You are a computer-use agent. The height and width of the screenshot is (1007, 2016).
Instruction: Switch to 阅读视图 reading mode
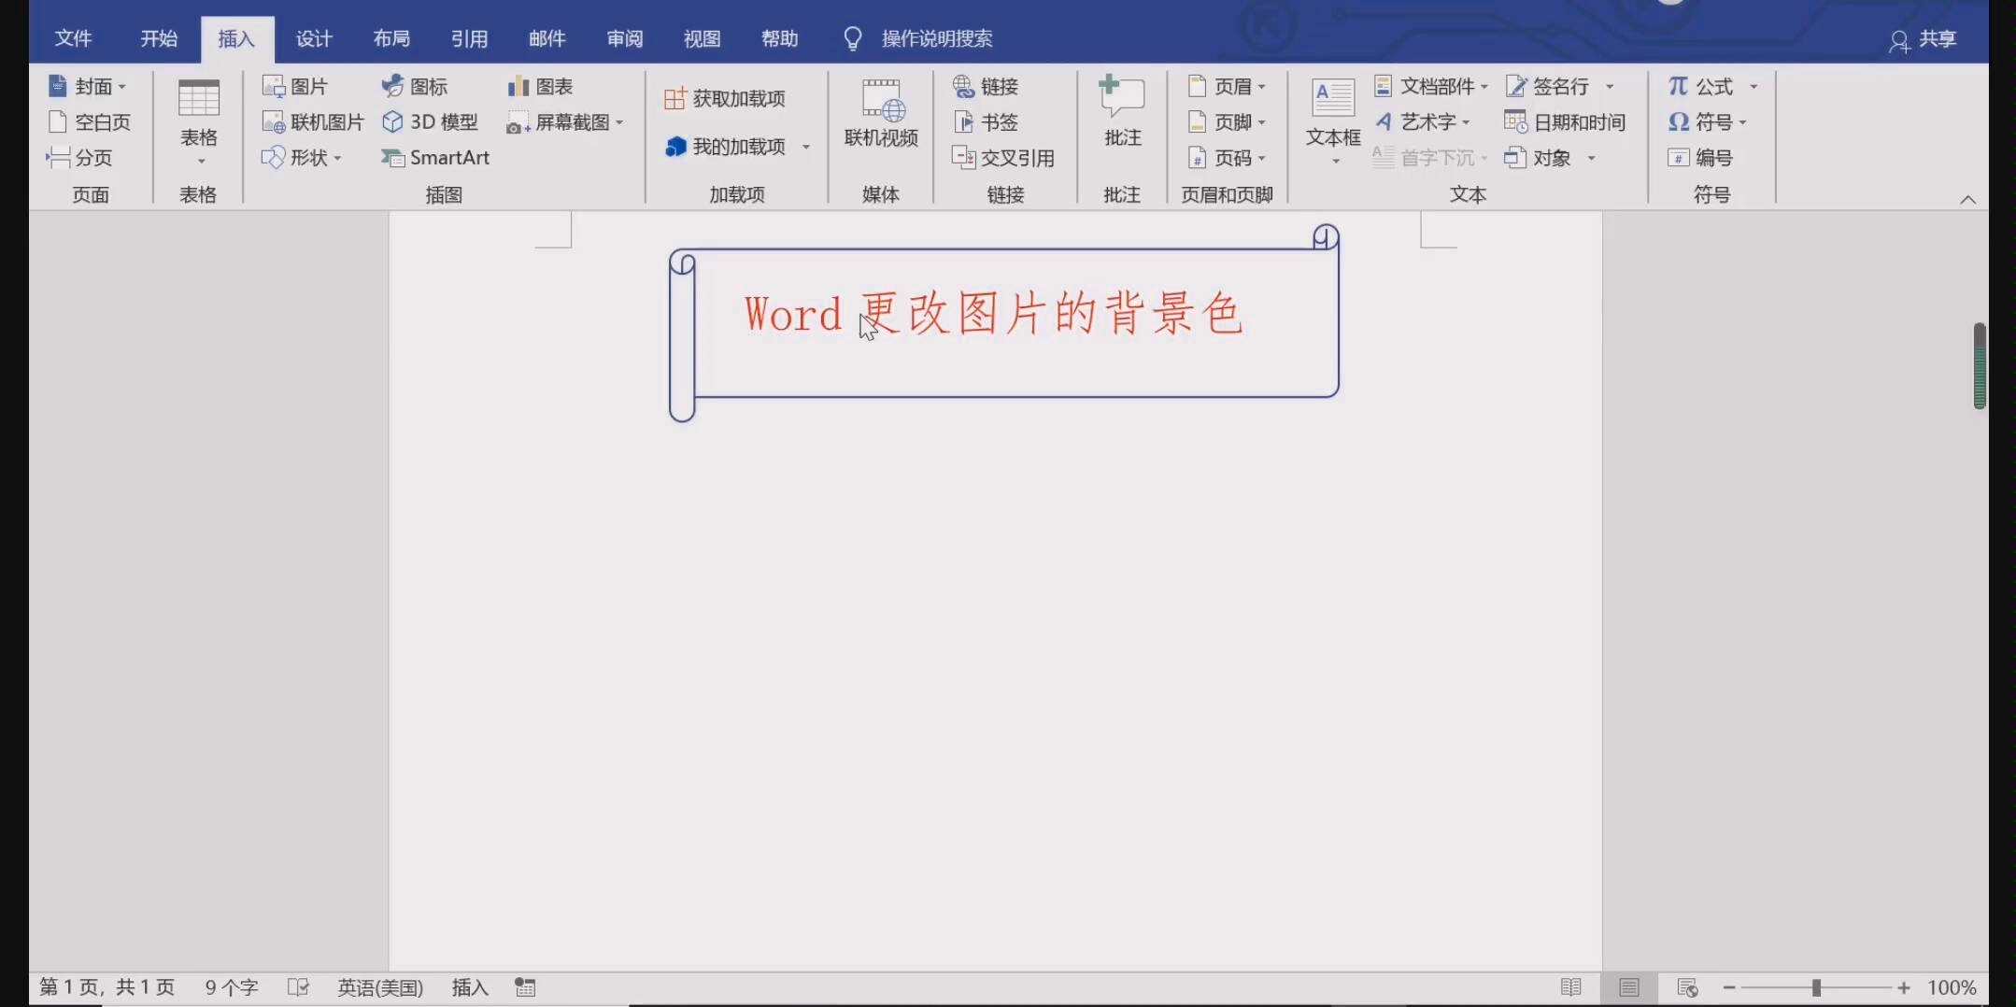[x=1571, y=986]
